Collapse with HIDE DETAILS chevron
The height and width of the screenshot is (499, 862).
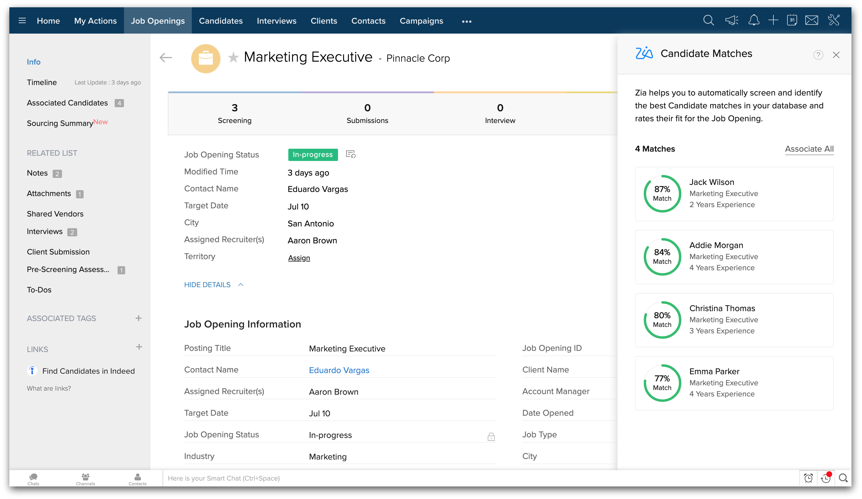click(240, 285)
